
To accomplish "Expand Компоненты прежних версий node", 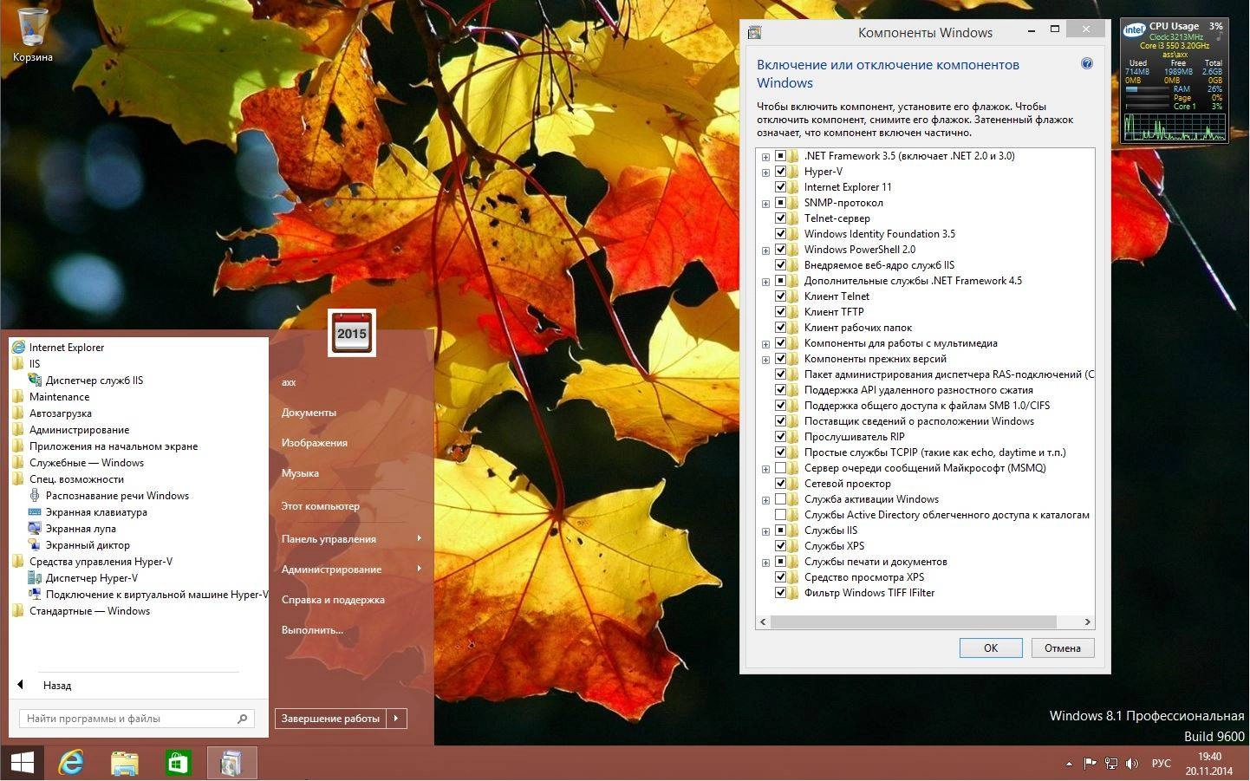I will (765, 360).
